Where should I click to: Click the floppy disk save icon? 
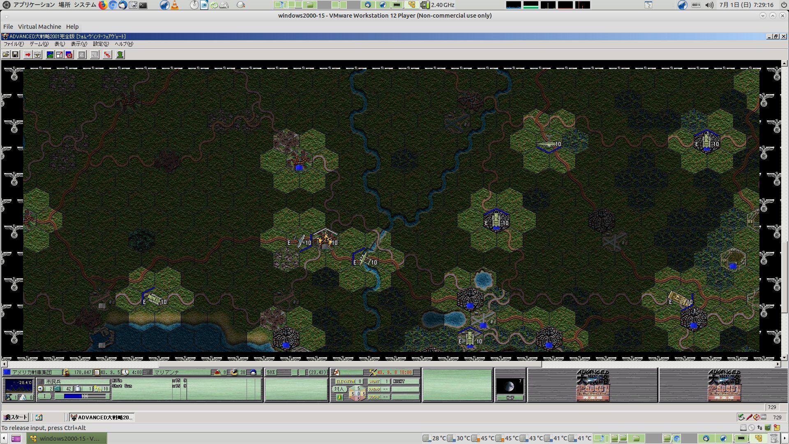[x=15, y=55]
